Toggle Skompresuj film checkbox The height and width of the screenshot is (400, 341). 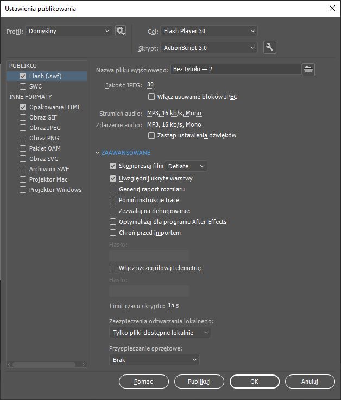113,166
